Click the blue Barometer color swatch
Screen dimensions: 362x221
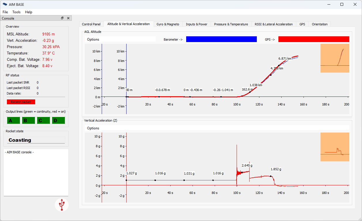click(221, 39)
